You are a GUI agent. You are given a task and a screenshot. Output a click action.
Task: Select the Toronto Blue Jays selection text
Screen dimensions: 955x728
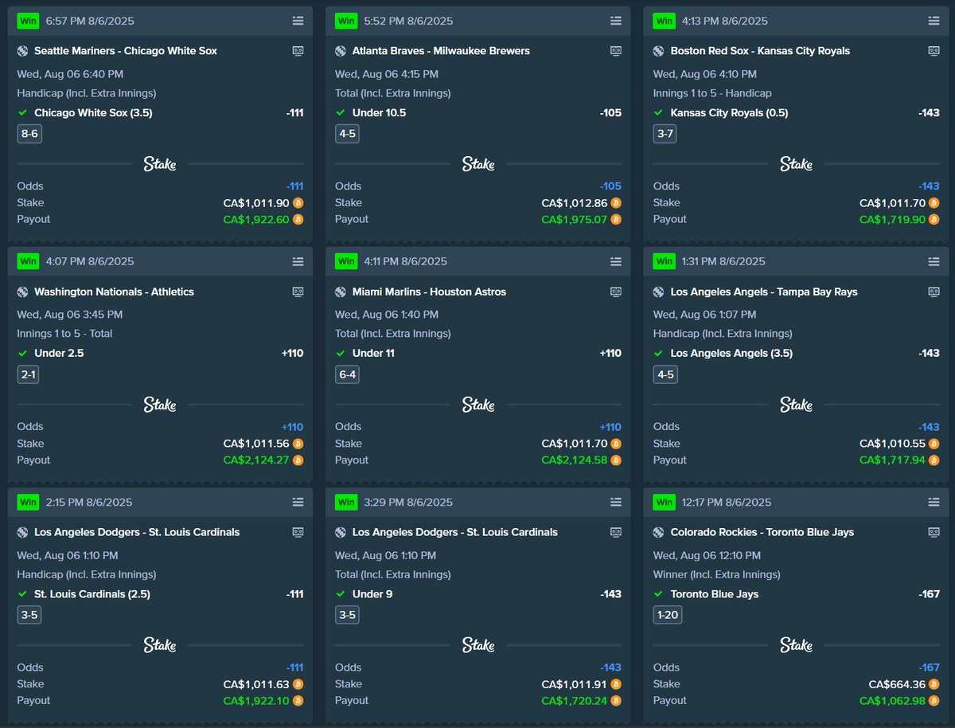coord(715,594)
